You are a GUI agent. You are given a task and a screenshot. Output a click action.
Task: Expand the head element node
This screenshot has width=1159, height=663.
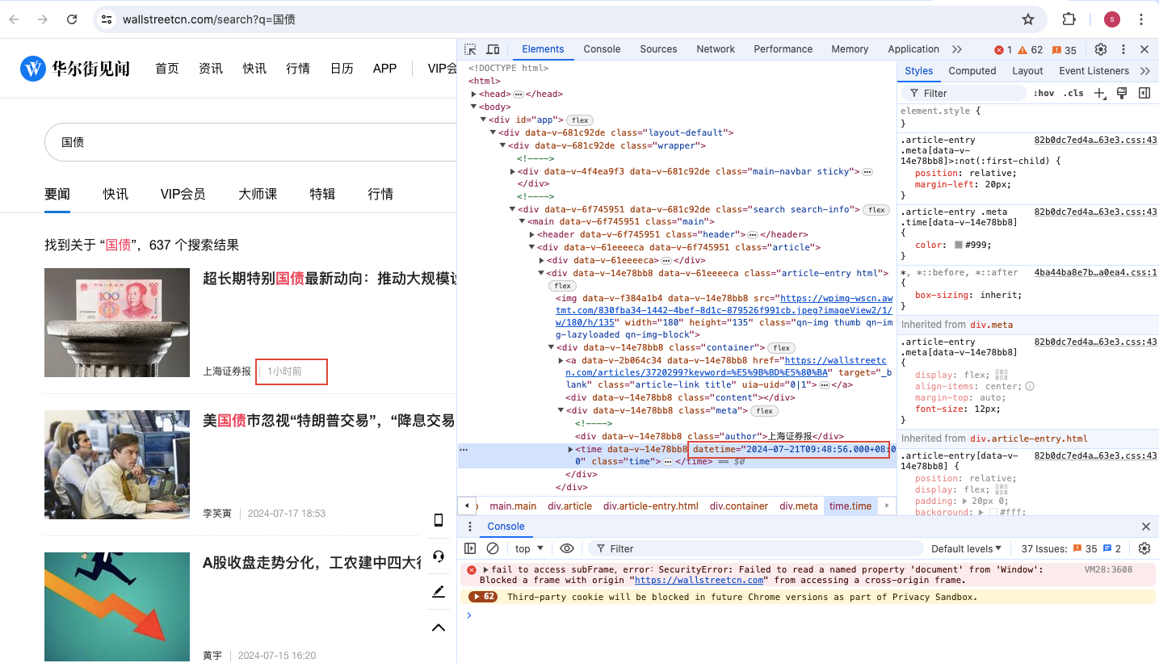pyautogui.click(x=474, y=94)
